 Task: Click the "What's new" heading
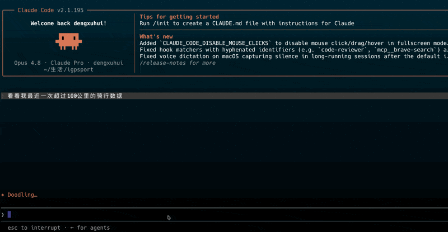click(x=156, y=36)
